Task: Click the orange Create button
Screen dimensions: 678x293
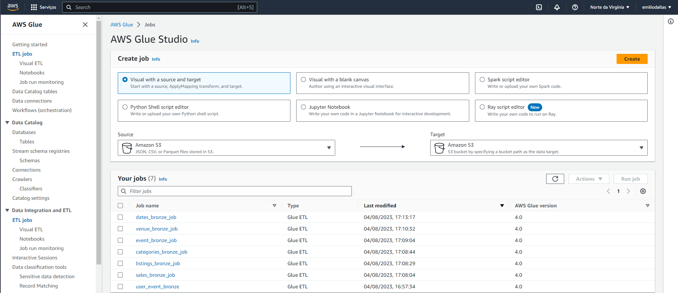Action: point(631,59)
